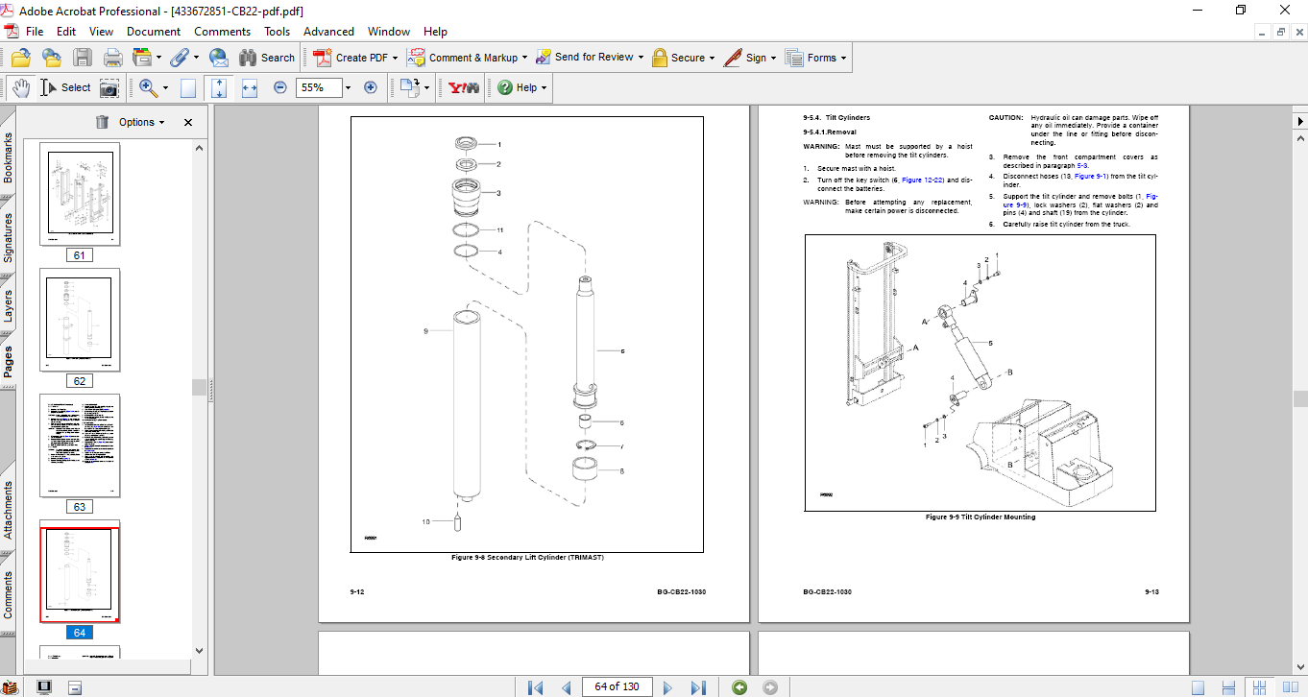Click the zoom out minus button
This screenshot has height=697, width=1308.
(x=280, y=87)
